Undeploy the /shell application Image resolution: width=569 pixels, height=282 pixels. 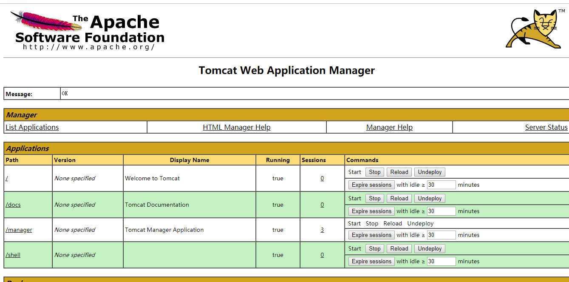click(430, 249)
